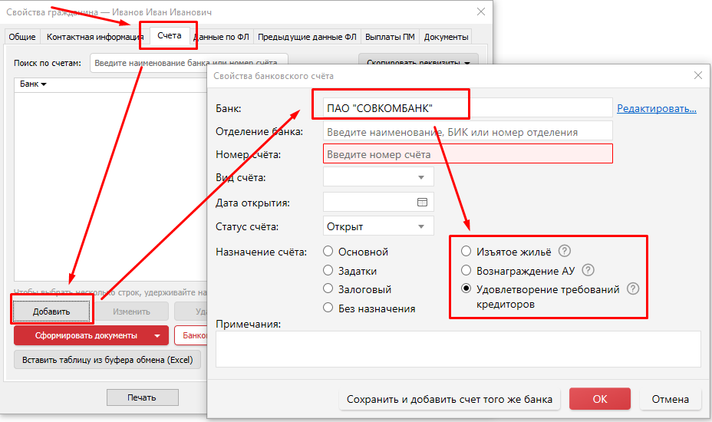Click the greyed-out Изменить button
Viewport: 712px width, 422px height.
click(131, 312)
